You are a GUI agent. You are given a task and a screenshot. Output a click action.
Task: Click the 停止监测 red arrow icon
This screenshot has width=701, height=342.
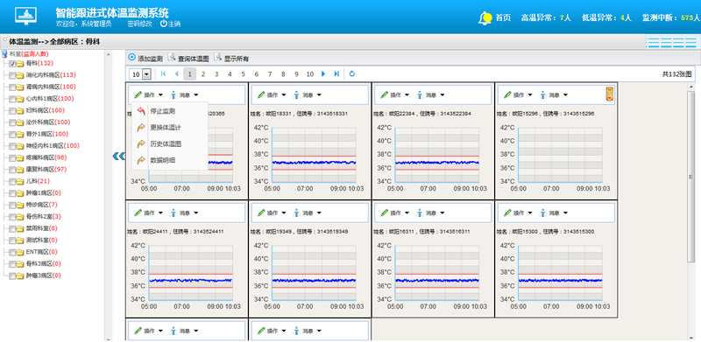pos(141,111)
